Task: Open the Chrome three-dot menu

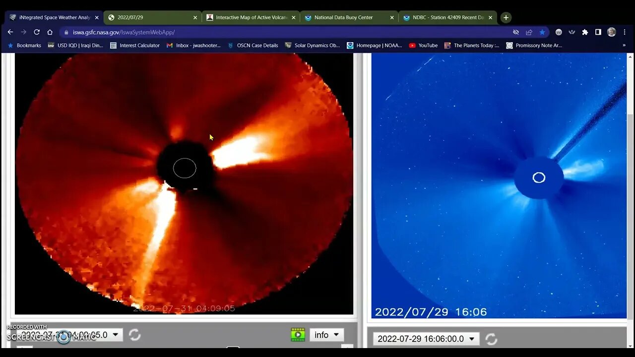Action: (x=624, y=32)
